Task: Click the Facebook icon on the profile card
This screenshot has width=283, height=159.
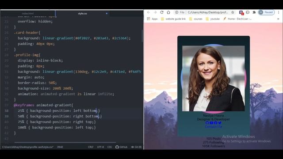Action: coord(216,123)
